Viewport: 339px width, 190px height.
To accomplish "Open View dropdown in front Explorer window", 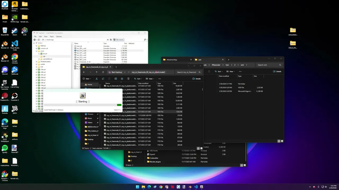I will click(150, 79).
